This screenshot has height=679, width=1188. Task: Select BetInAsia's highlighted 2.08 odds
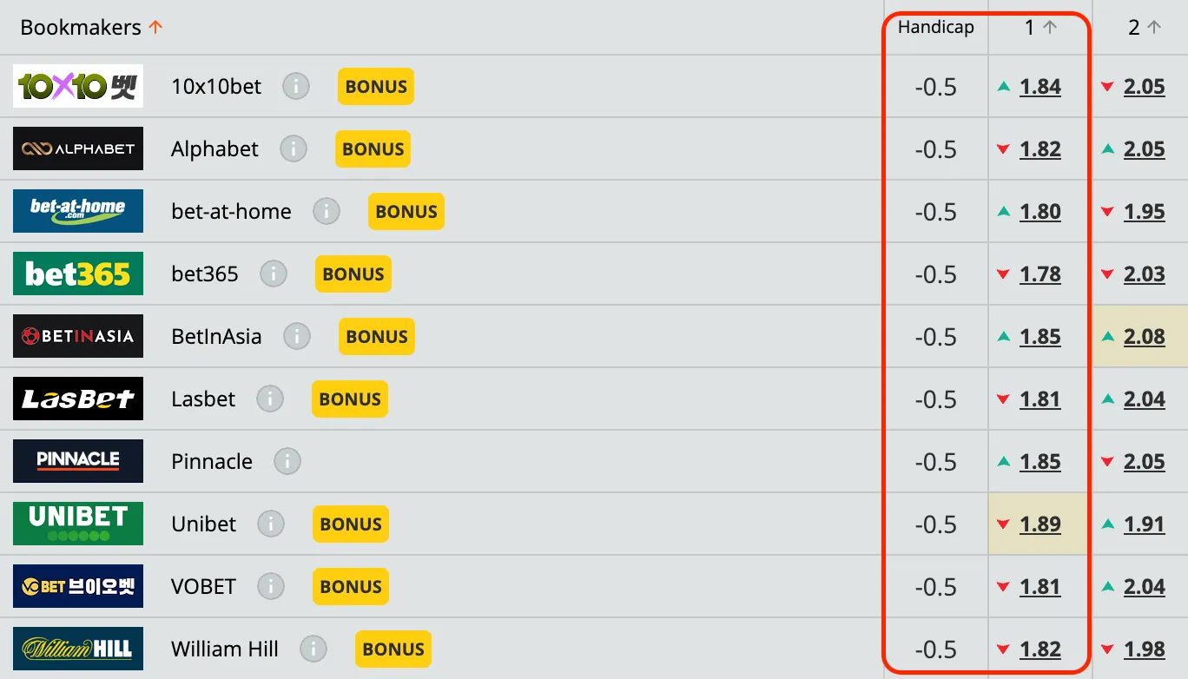(x=1145, y=337)
